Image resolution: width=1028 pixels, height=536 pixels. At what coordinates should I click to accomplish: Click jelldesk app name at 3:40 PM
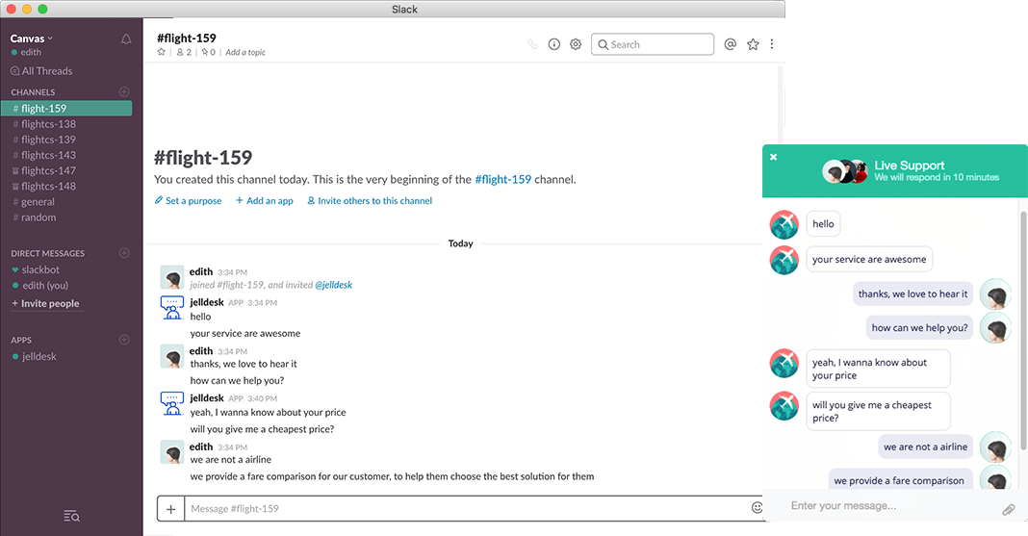click(x=207, y=397)
